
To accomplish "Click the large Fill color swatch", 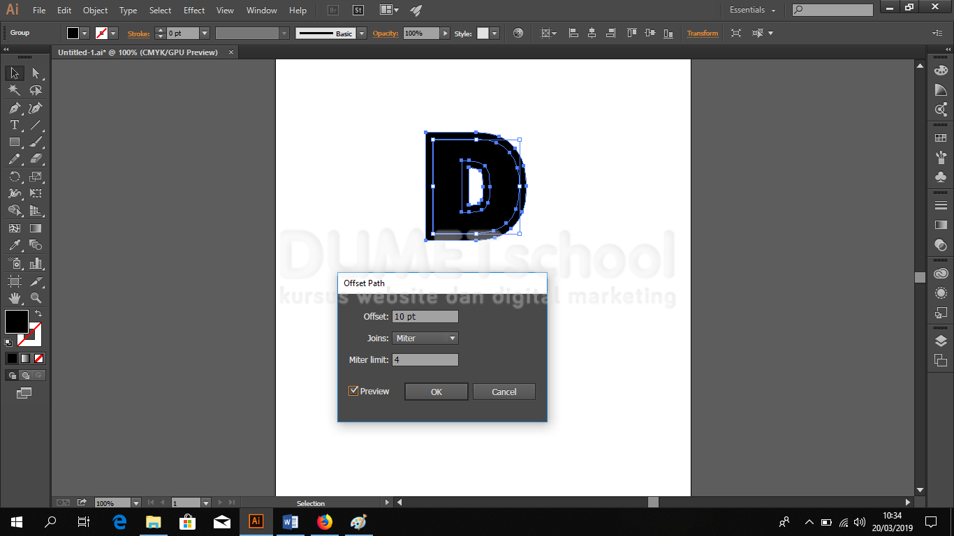I will (17, 322).
